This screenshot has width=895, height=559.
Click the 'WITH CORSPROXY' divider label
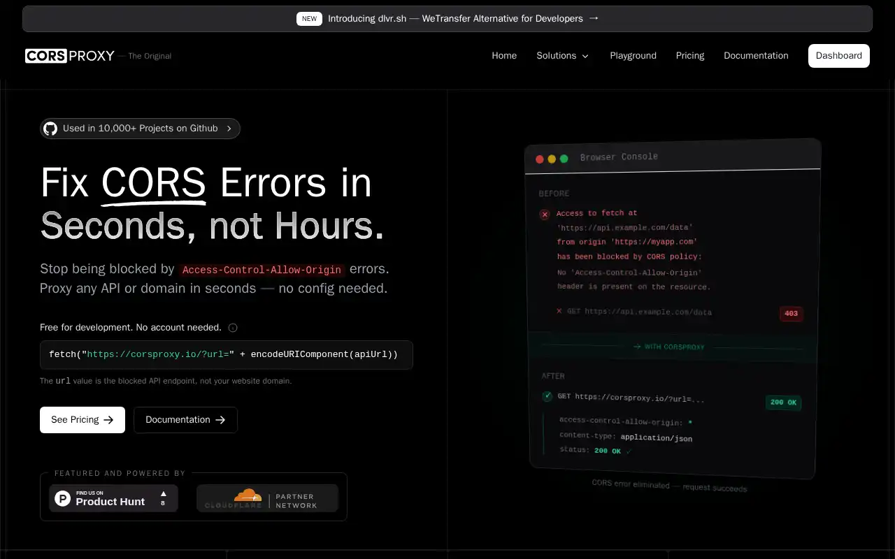669,347
